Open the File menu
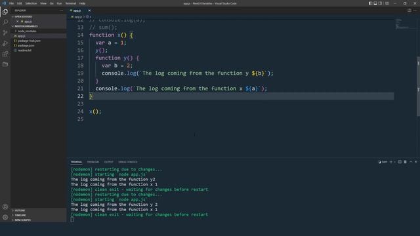 click(11, 3)
